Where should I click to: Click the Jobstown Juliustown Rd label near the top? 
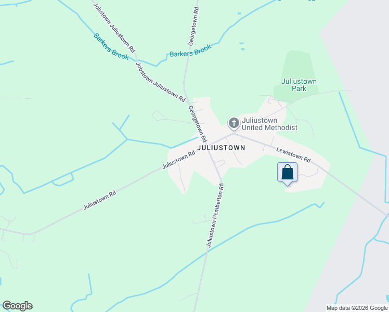point(114,28)
